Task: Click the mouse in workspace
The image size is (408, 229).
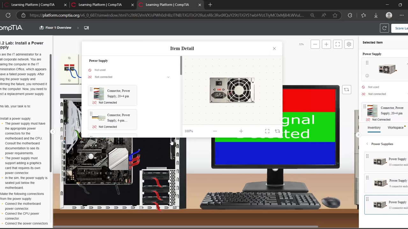Action: point(331,202)
